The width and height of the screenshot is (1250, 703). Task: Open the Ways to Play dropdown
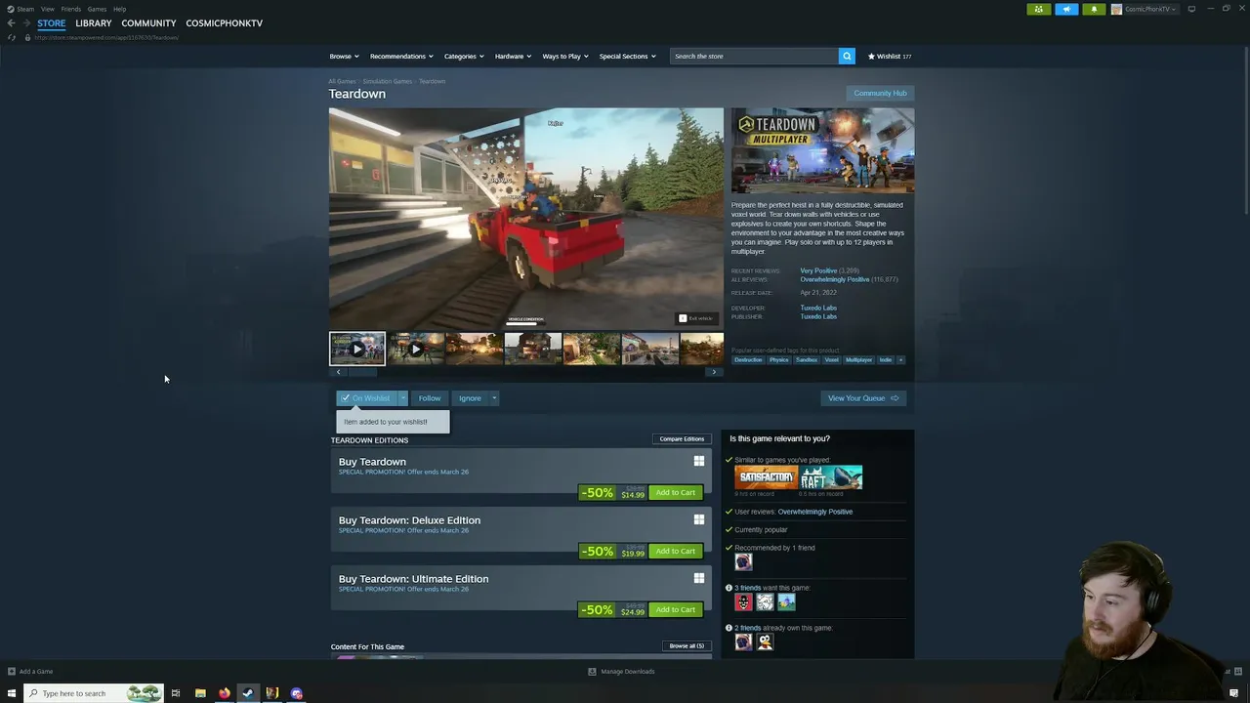565,56
